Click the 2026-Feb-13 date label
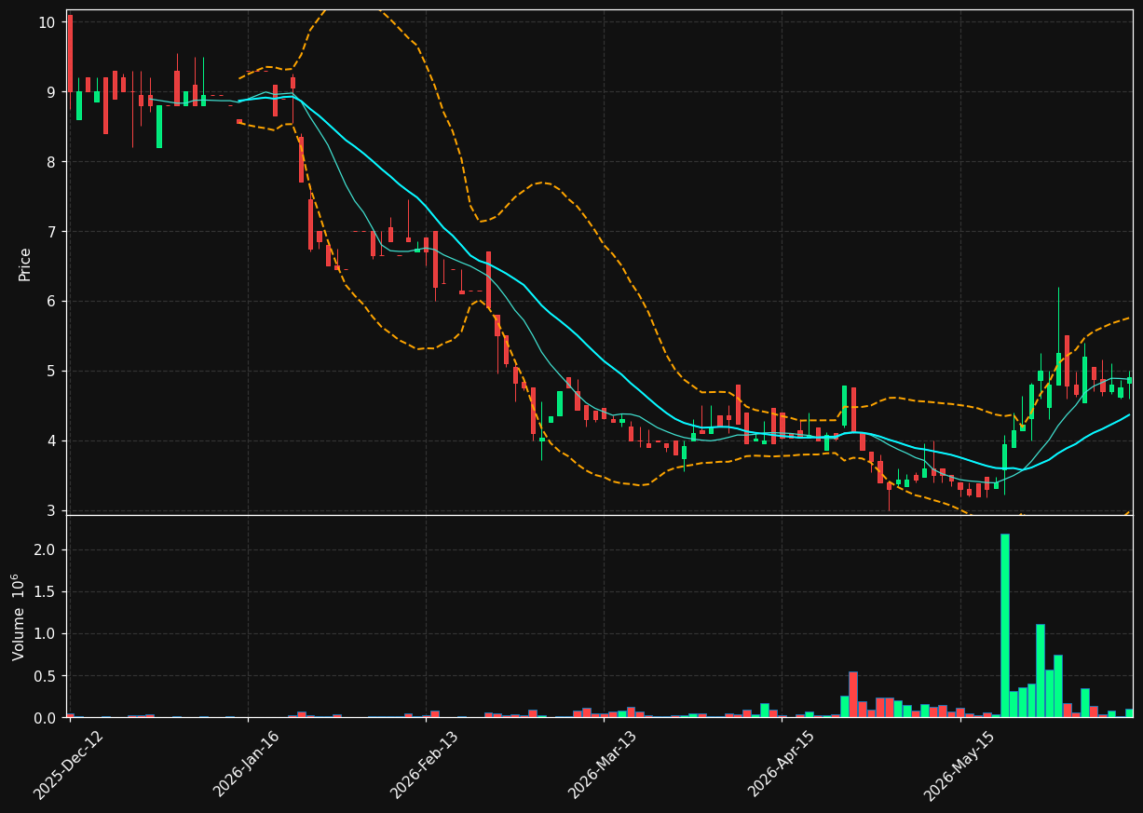Viewport: 1143px width, 813px height. click(425, 764)
